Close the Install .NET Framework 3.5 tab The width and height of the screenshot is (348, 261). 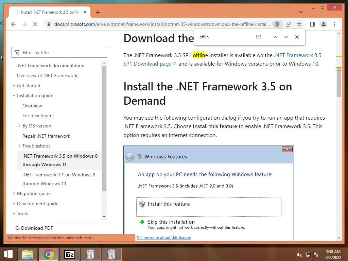[85, 12]
